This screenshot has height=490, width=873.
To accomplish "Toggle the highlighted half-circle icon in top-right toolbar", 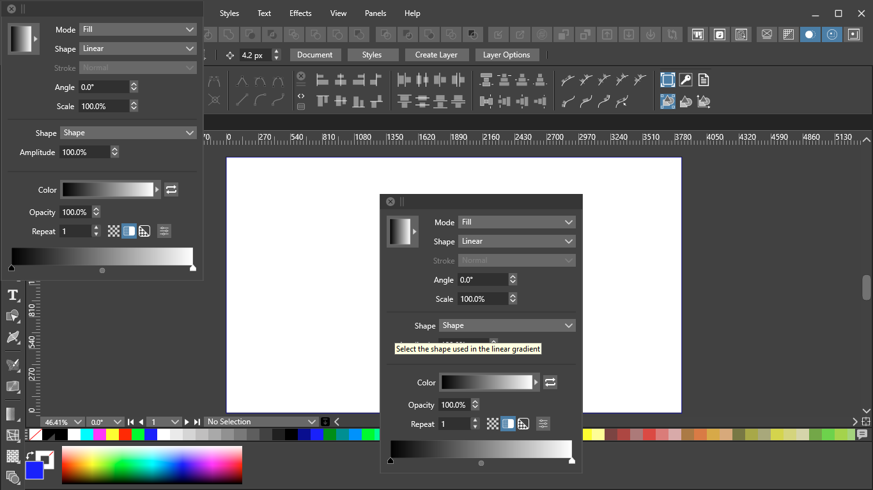I will [810, 34].
